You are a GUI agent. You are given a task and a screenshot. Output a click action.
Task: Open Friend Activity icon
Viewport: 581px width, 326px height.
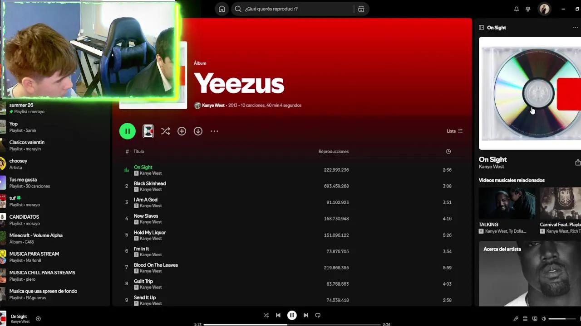coord(528,9)
